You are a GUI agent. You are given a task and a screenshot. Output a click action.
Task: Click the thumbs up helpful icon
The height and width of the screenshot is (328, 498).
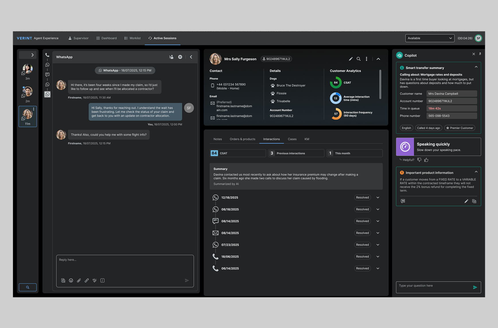pyautogui.click(x=426, y=160)
